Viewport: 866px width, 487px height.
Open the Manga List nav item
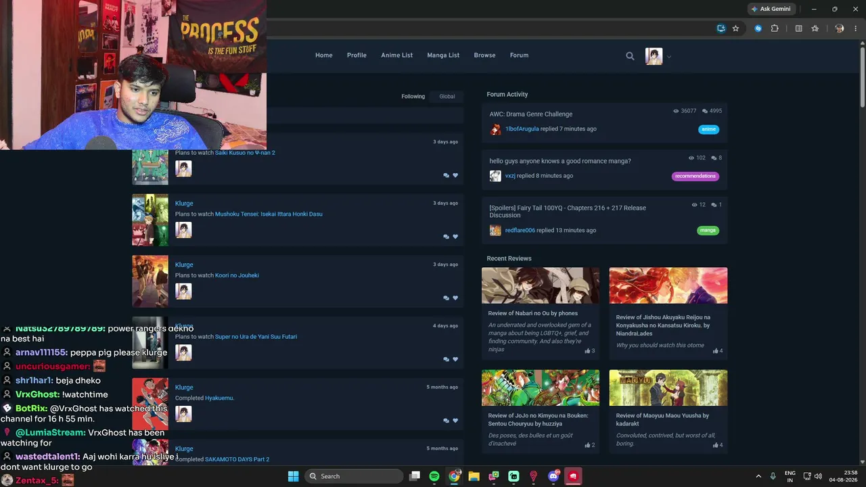443,55
